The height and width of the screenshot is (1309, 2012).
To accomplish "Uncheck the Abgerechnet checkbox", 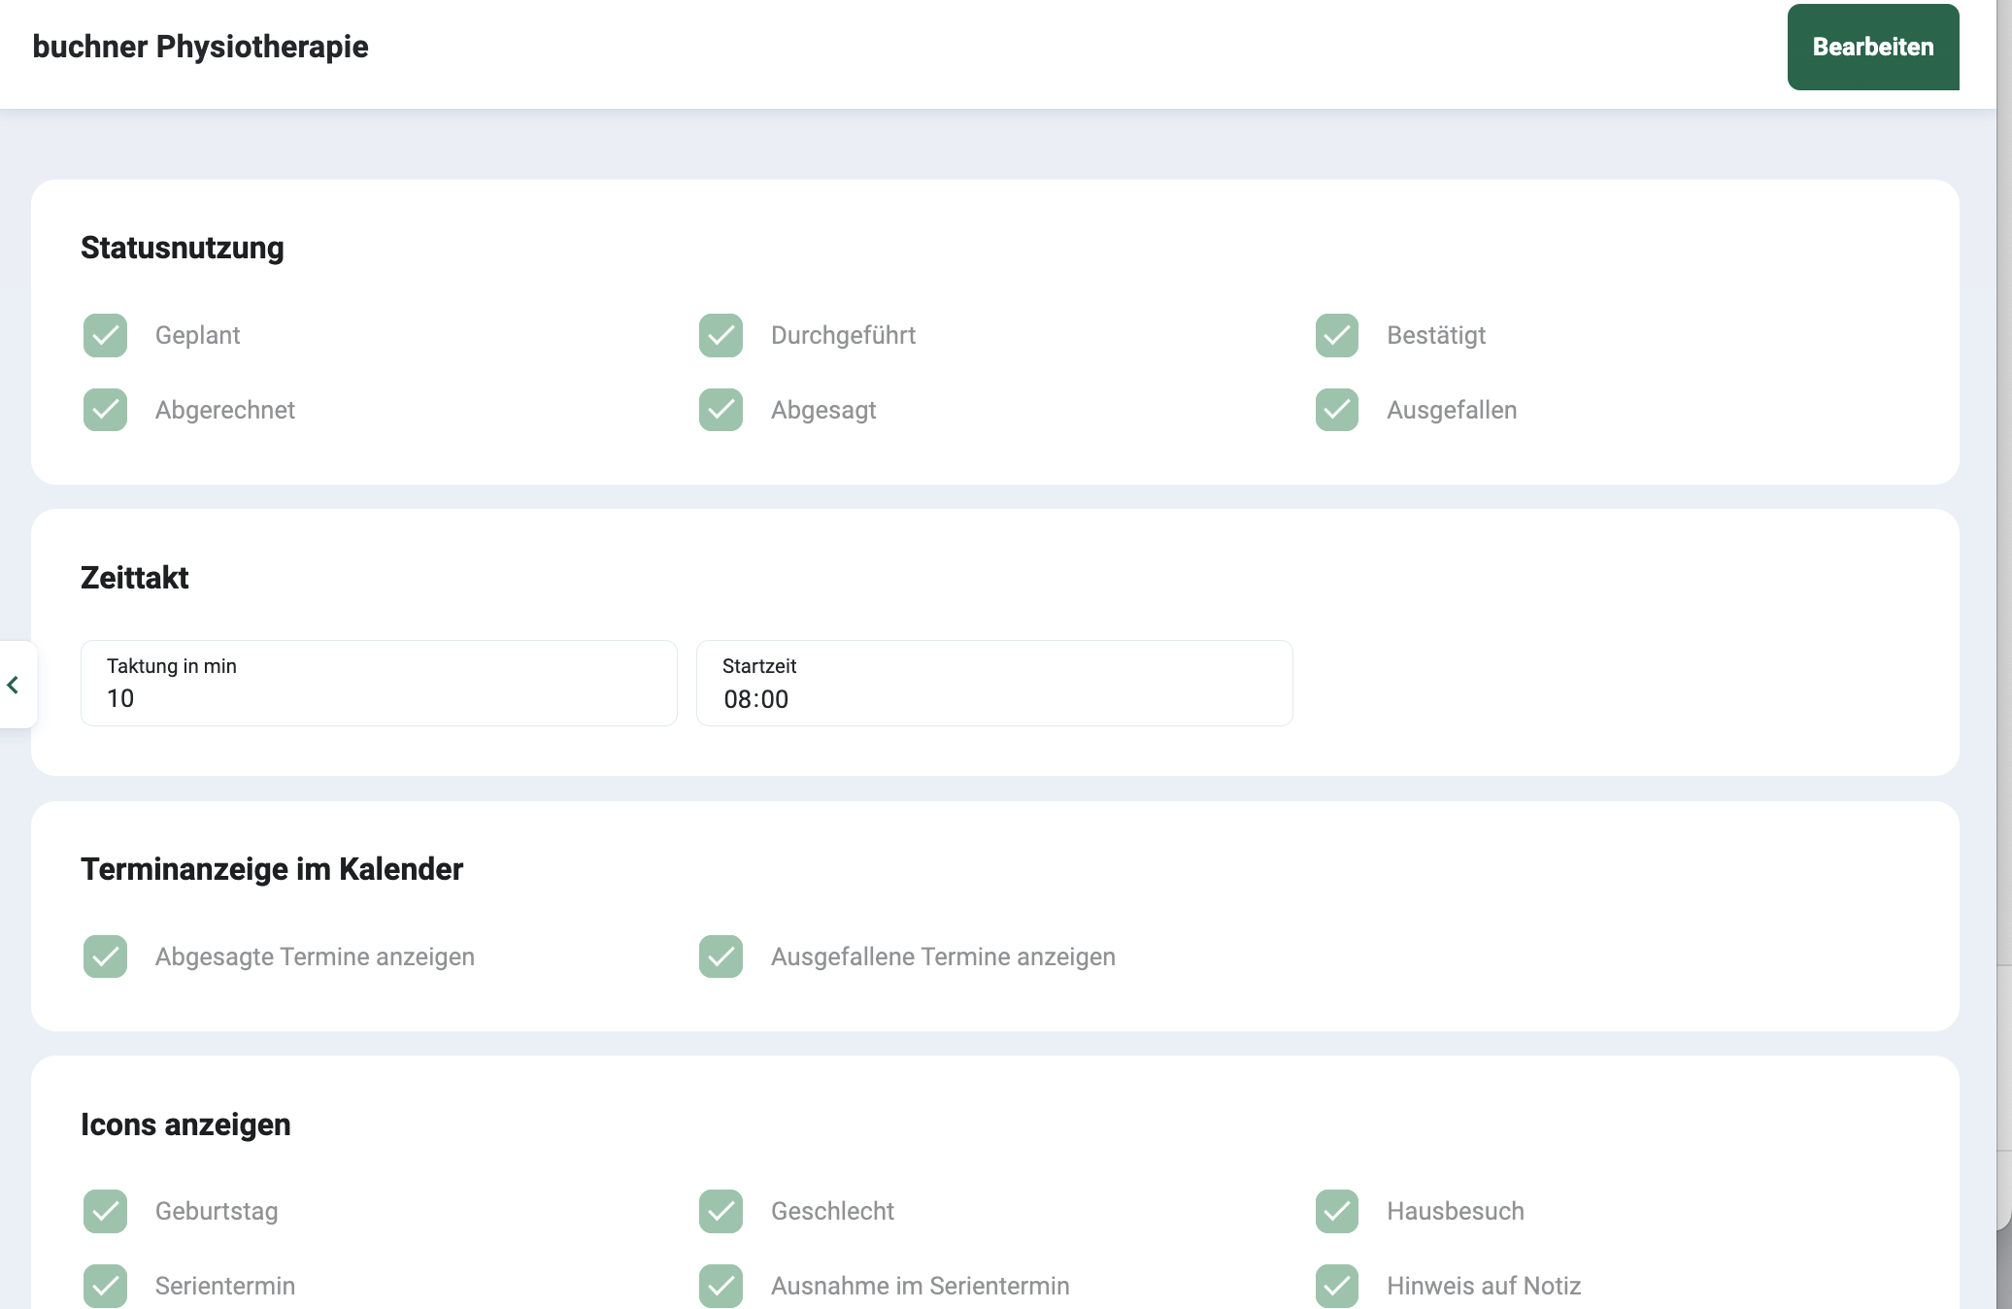I will coord(105,410).
